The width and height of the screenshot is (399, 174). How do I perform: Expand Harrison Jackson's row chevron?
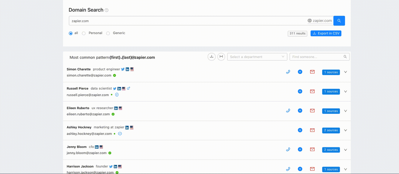pyautogui.click(x=345, y=169)
